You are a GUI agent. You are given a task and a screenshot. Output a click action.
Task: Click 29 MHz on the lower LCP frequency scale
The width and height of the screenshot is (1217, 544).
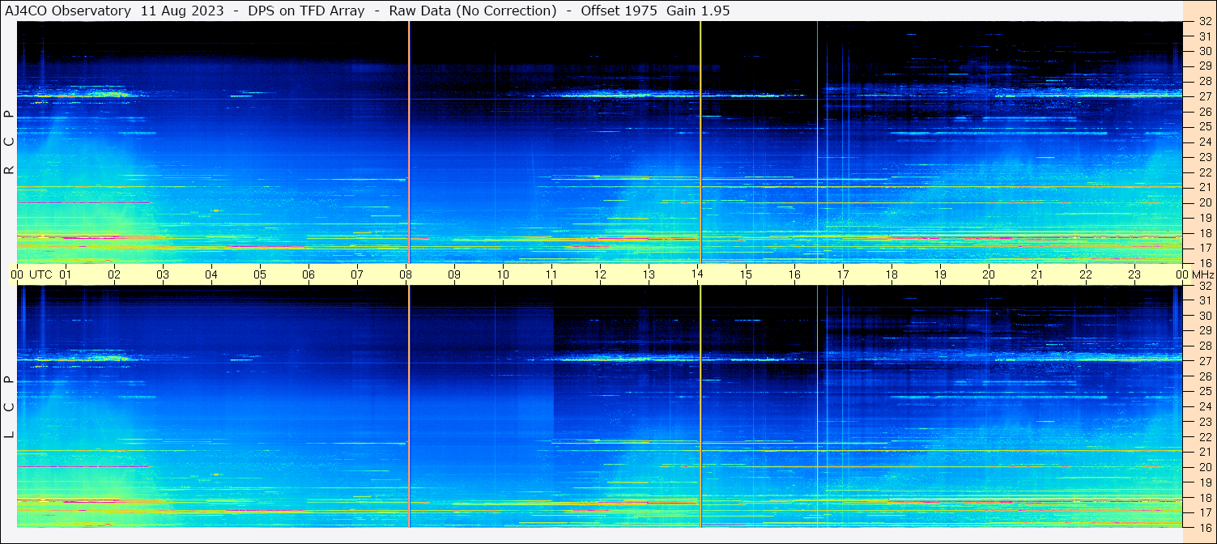[1205, 330]
